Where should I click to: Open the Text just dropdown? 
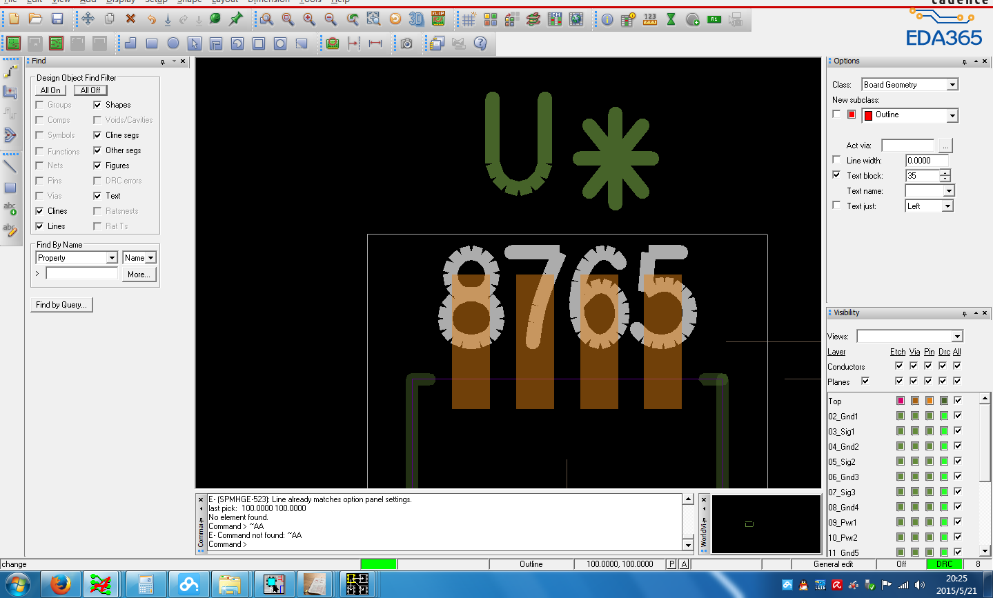click(947, 206)
